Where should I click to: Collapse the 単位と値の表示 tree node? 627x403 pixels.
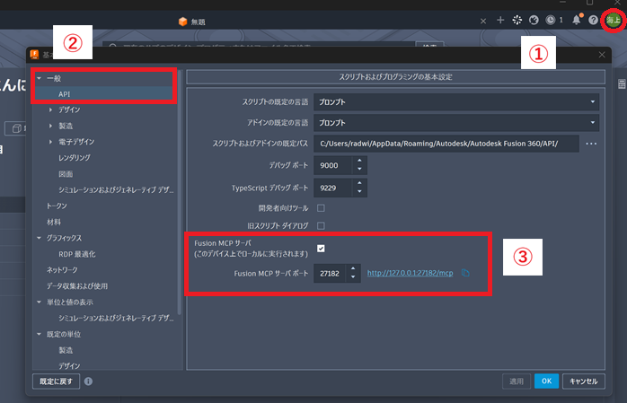[40, 302]
